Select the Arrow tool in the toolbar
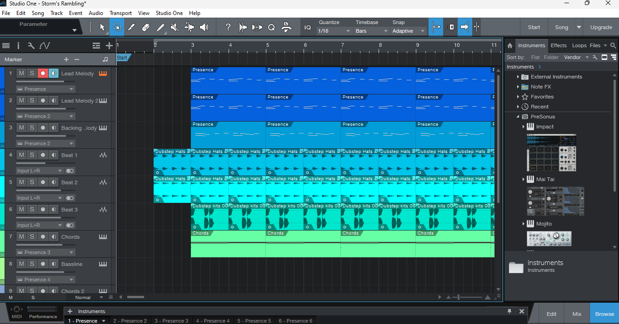 pyautogui.click(x=102, y=27)
